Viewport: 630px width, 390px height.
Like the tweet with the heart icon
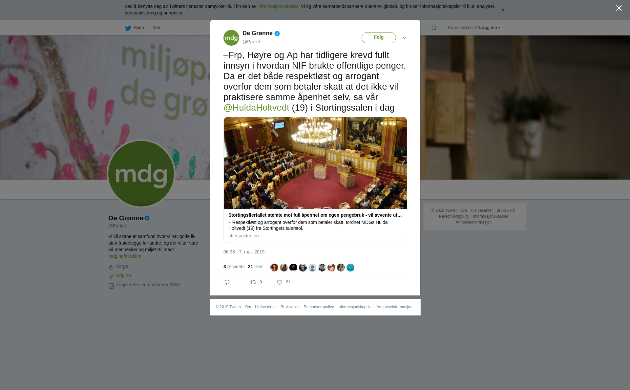(280, 282)
